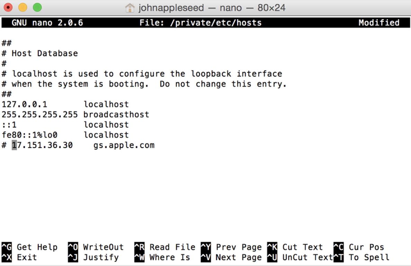Click the ^U UnCut Text shortcut icon
This screenshot has width=411, height=266.
pos(272,257)
